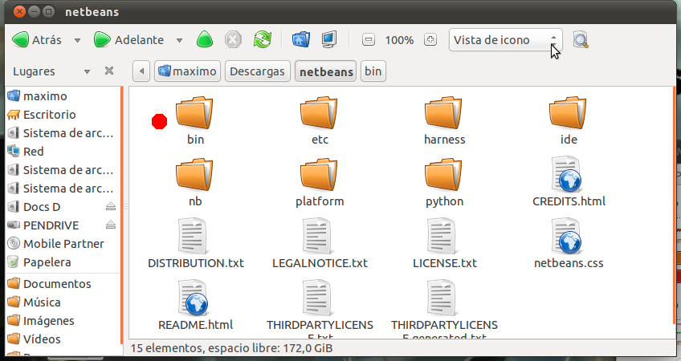Click the green up-folder arrow icon

pos(205,39)
